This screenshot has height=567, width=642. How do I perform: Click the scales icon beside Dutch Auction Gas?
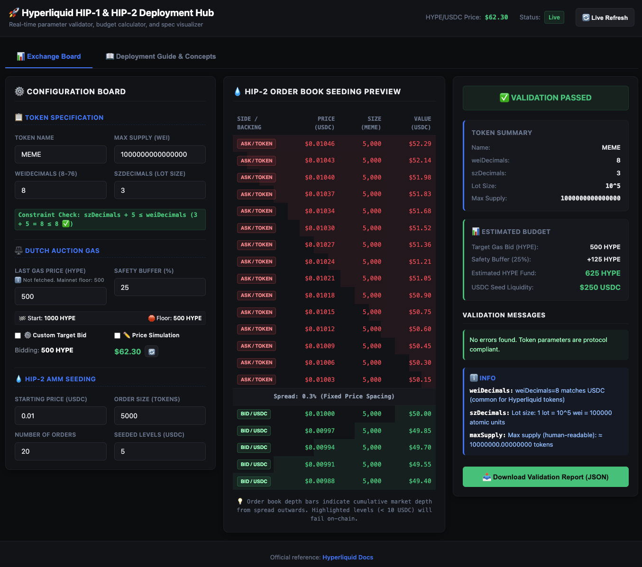[x=19, y=251]
